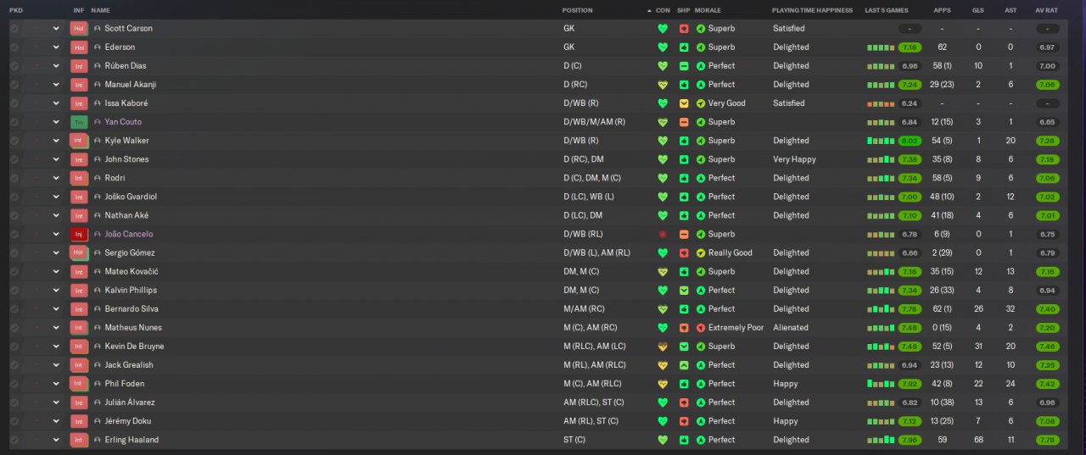Click Erling Haaland's 7.78 average rating pill

[x=1047, y=440]
